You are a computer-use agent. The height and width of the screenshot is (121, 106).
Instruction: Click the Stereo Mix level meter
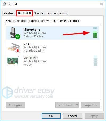pos(95,61)
